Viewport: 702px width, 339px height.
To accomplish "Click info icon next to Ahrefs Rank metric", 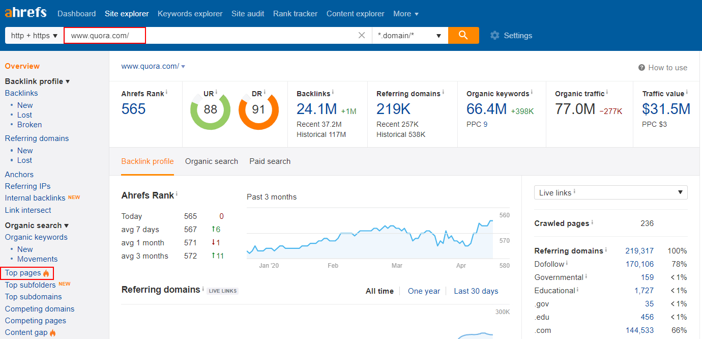I will [166, 93].
